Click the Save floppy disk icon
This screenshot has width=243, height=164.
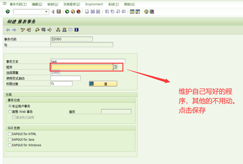[58, 12]
